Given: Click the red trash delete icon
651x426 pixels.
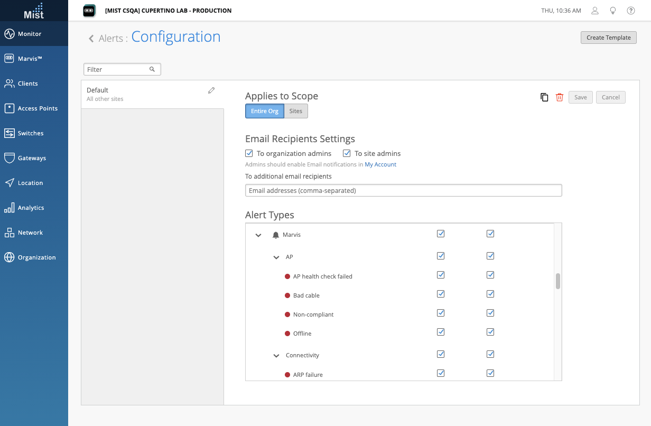Looking at the screenshot, I should click(560, 97).
